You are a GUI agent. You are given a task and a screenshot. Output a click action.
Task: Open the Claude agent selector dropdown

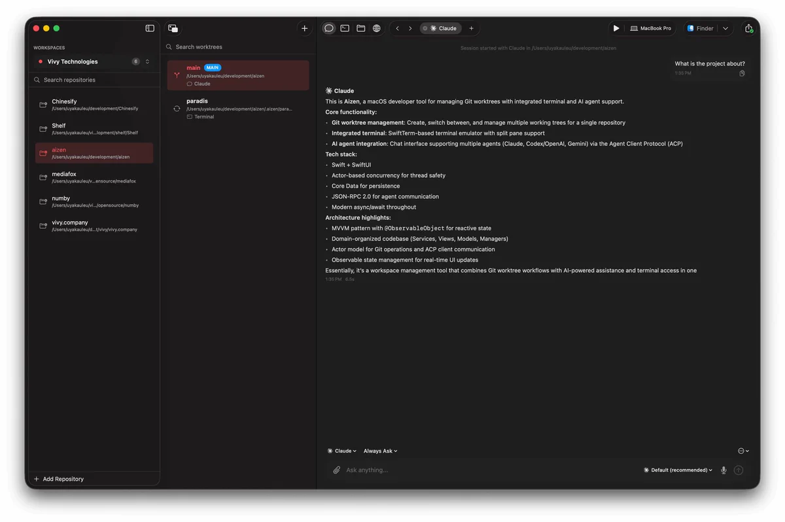(x=341, y=451)
